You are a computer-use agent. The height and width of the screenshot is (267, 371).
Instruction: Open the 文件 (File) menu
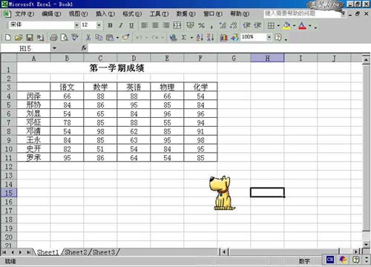[x=24, y=14]
